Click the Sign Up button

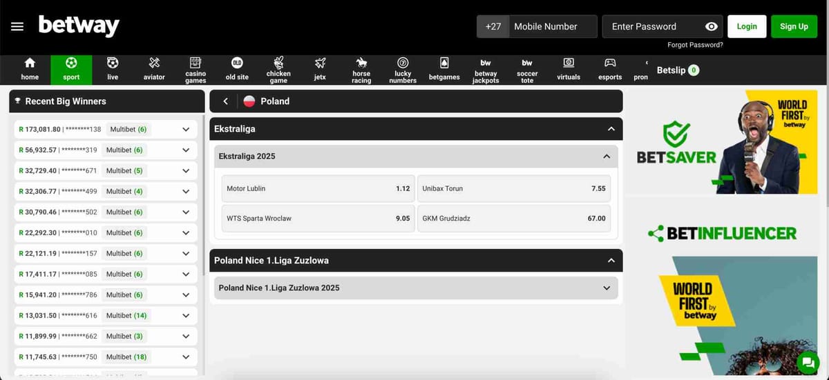[x=794, y=26]
